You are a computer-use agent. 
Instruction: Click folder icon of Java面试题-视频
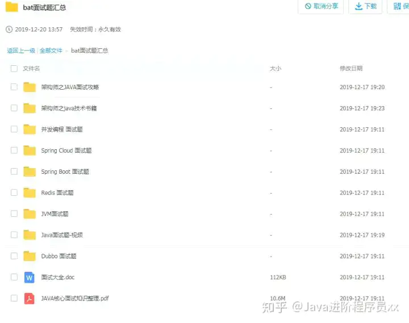click(x=30, y=235)
